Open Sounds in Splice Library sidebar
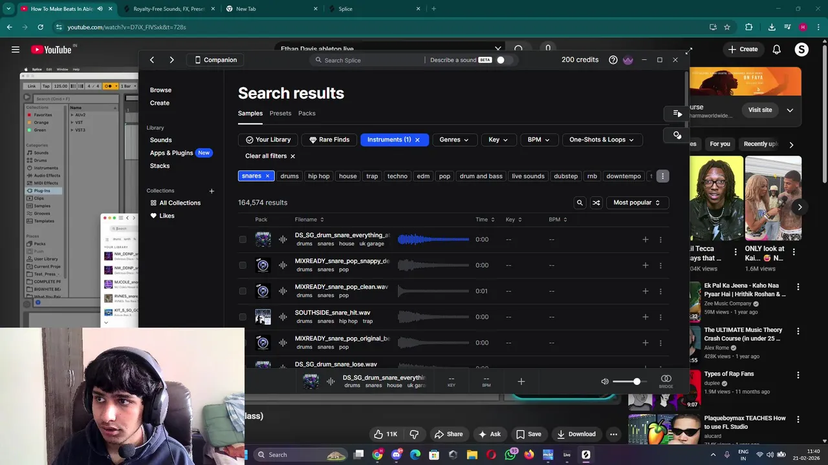This screenshot has height=465, width=828. (x=160, y=140)
